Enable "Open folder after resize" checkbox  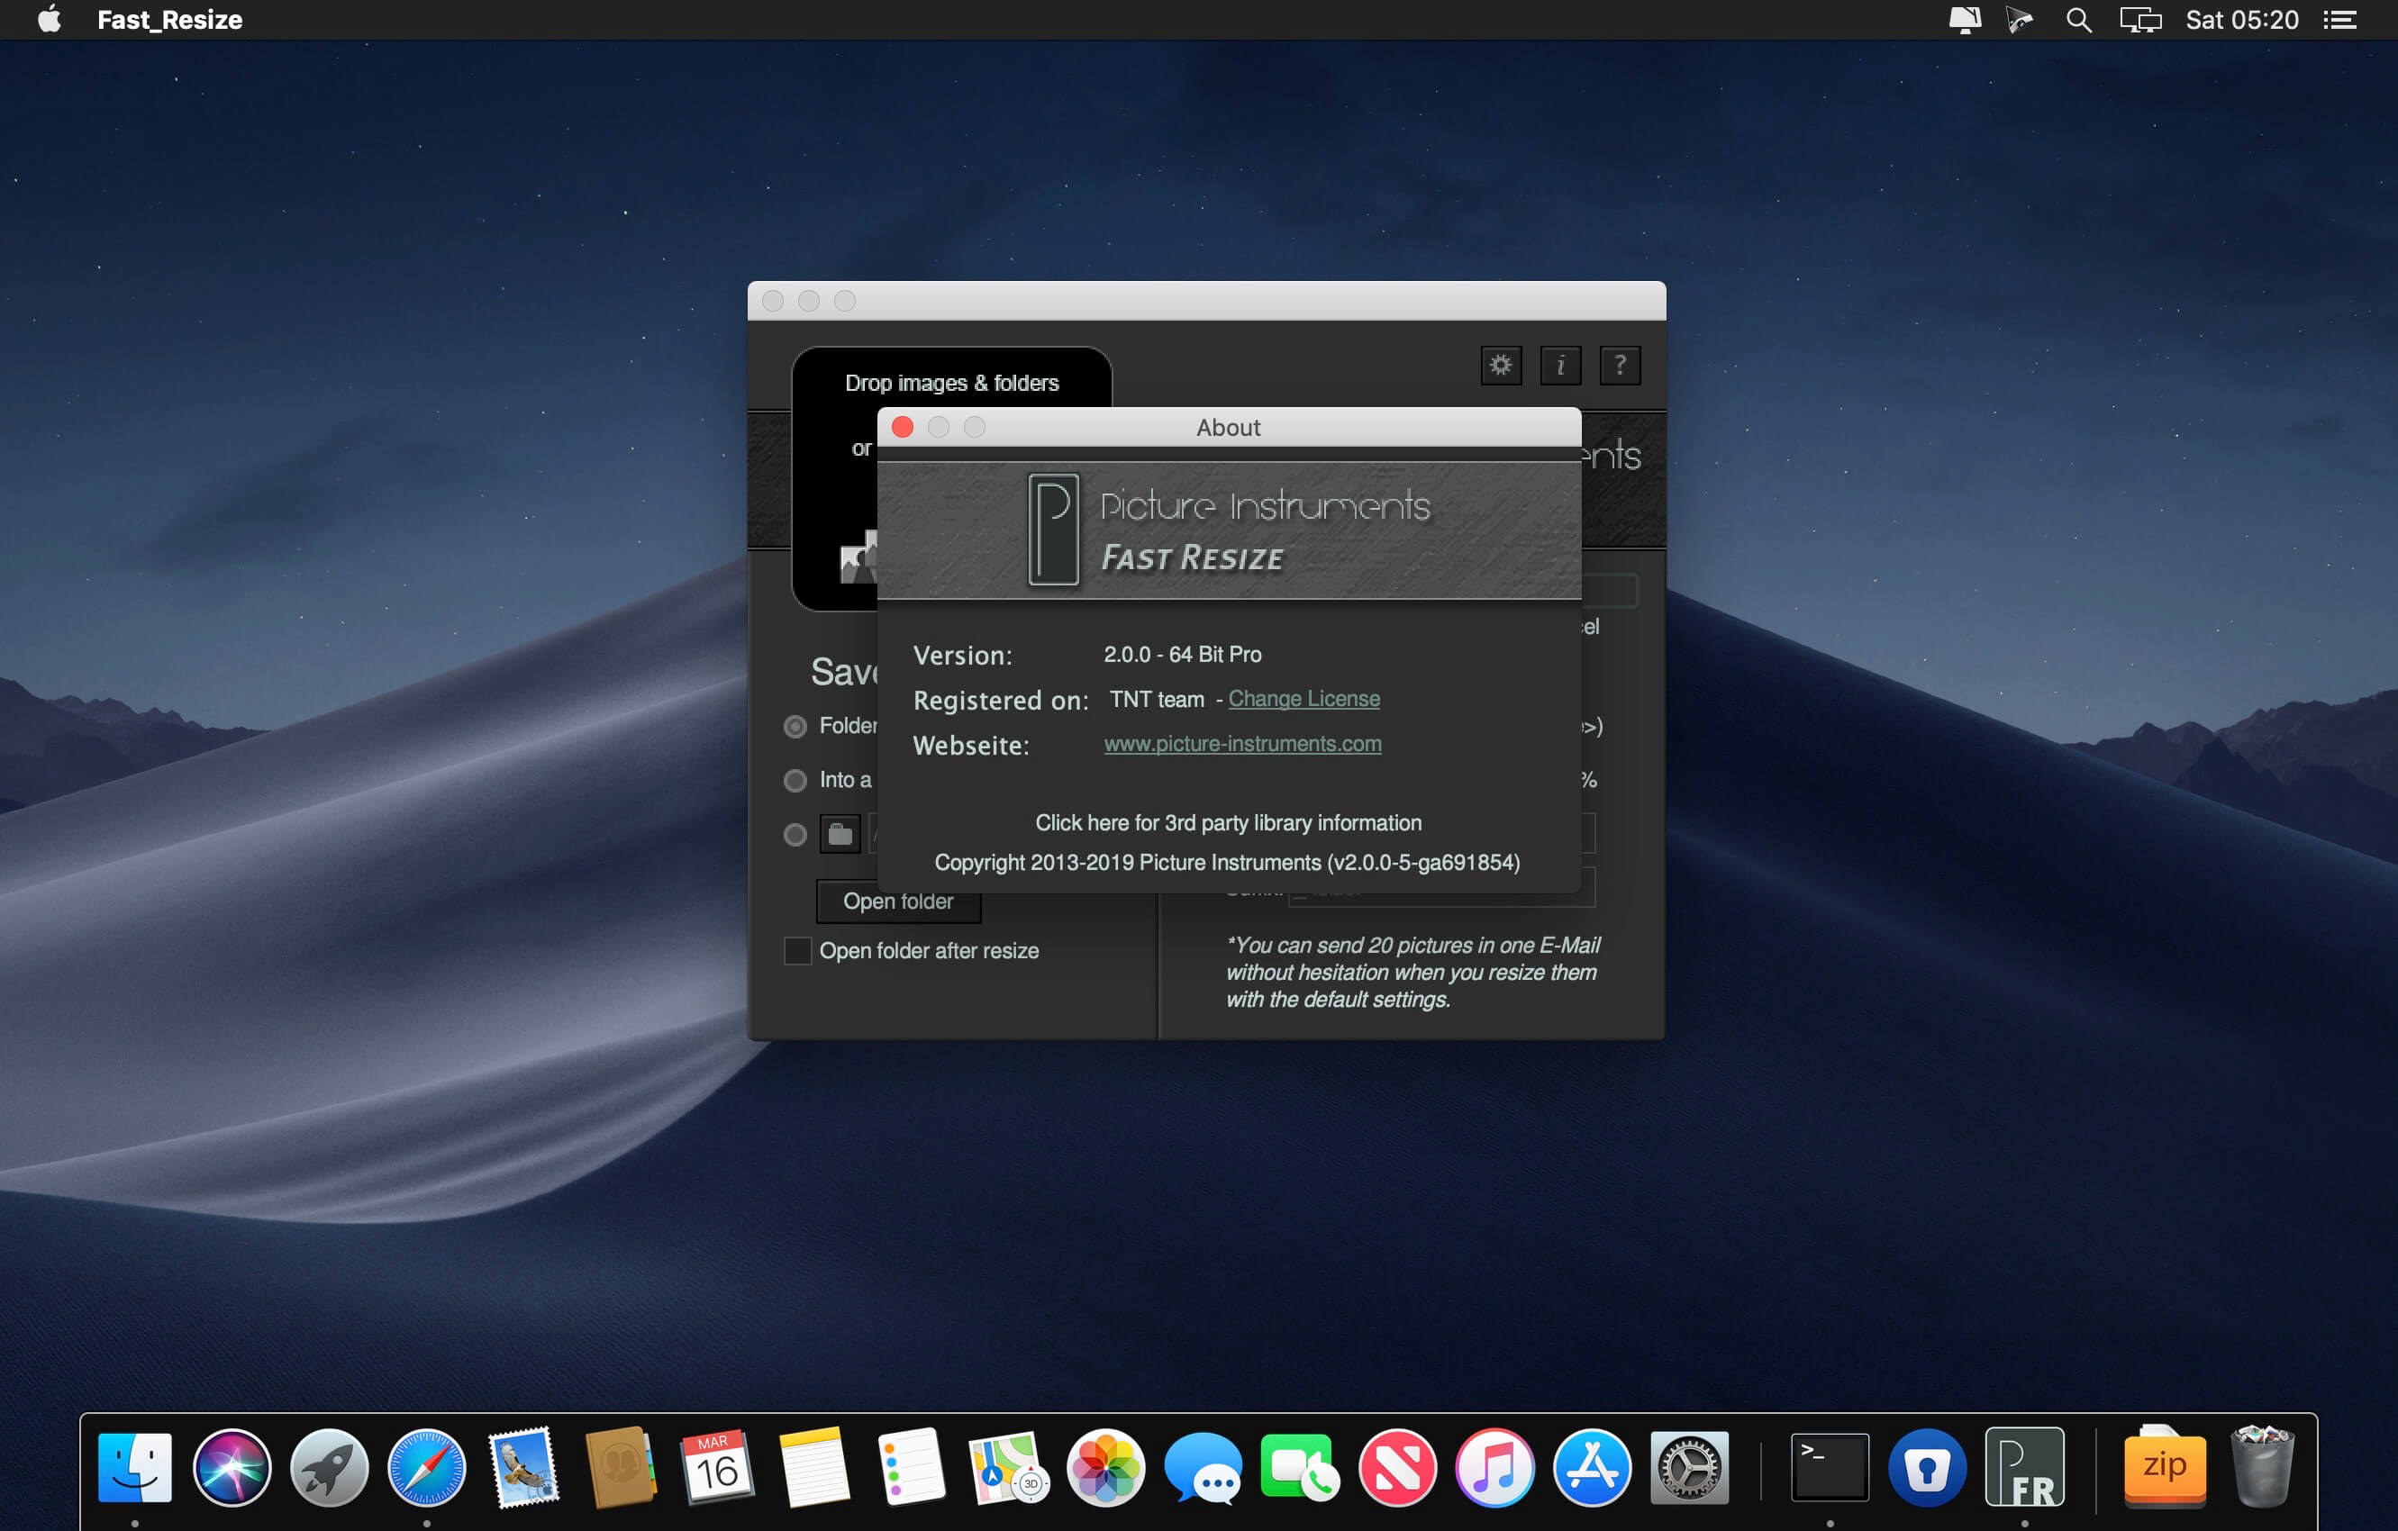(797, 951)
